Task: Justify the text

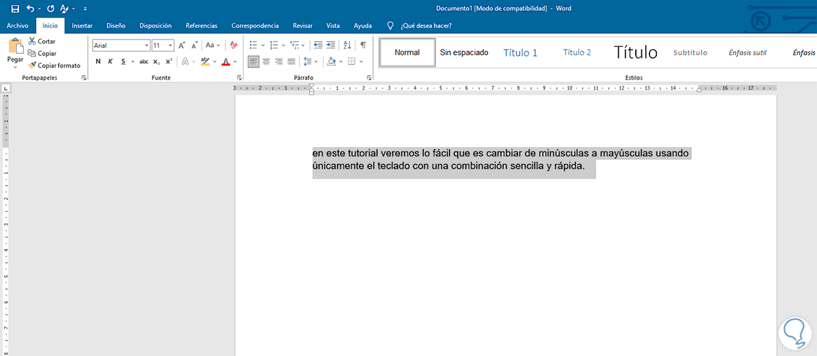Action: 291,61
